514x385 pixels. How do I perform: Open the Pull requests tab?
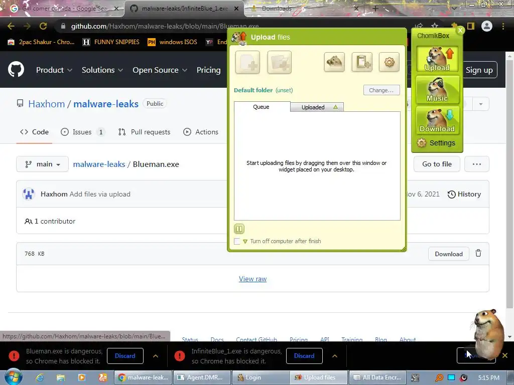point(144,132)
